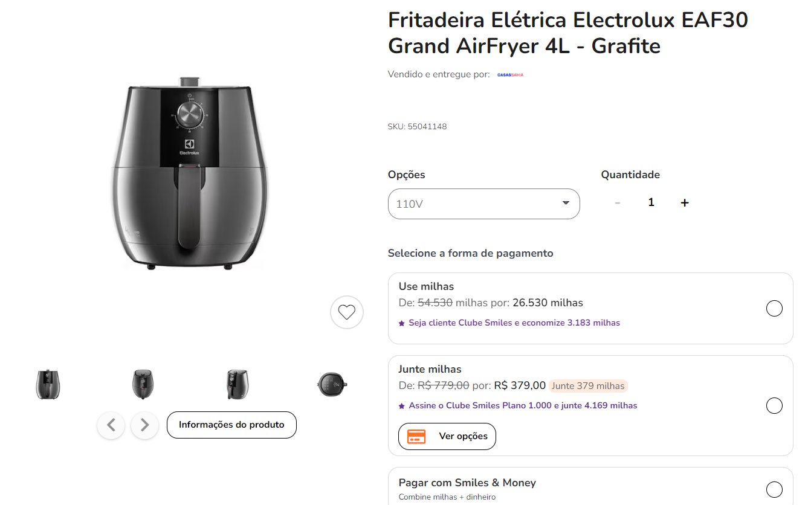Go to next product image arrow

coord(144,425)
